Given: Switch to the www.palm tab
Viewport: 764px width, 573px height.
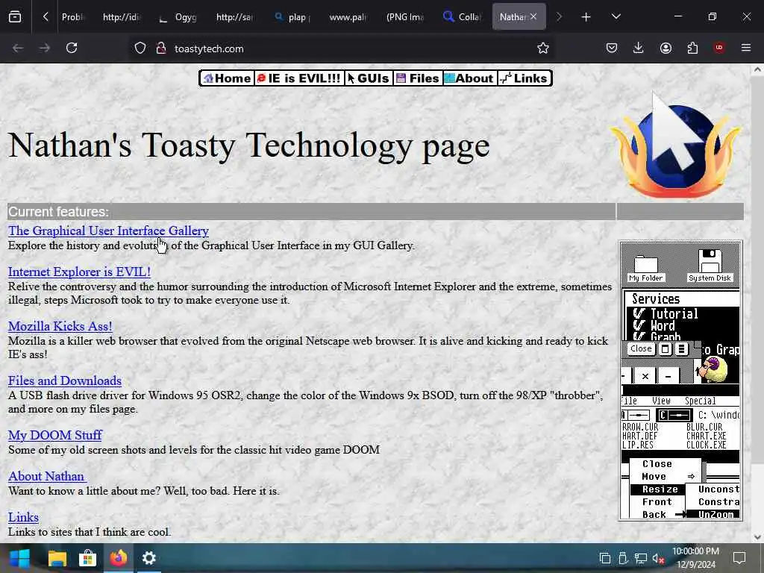Looking at the screenshot, I should [x=348, y=17].
